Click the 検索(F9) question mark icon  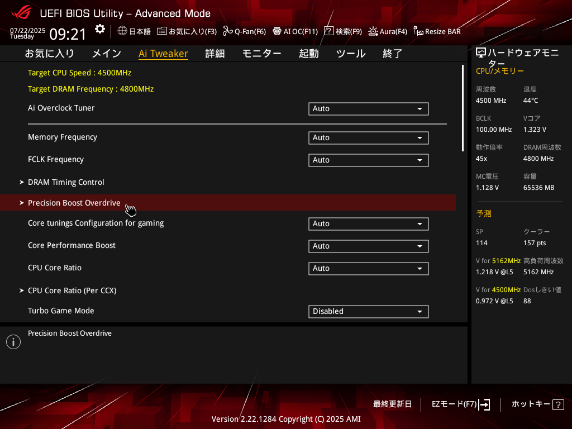pos(328,31)
